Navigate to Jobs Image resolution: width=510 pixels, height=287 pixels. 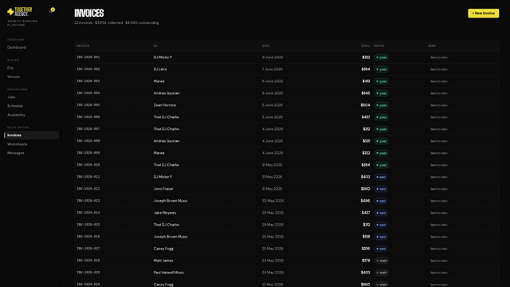click(x=11, y=97)
